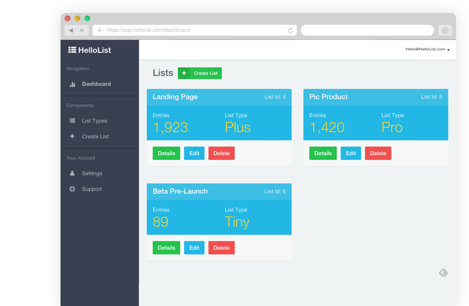Click the Lists page heading

(x=163, y=73)
